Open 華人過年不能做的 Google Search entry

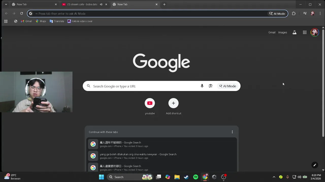pyautogui.click(x=161, y=144)
